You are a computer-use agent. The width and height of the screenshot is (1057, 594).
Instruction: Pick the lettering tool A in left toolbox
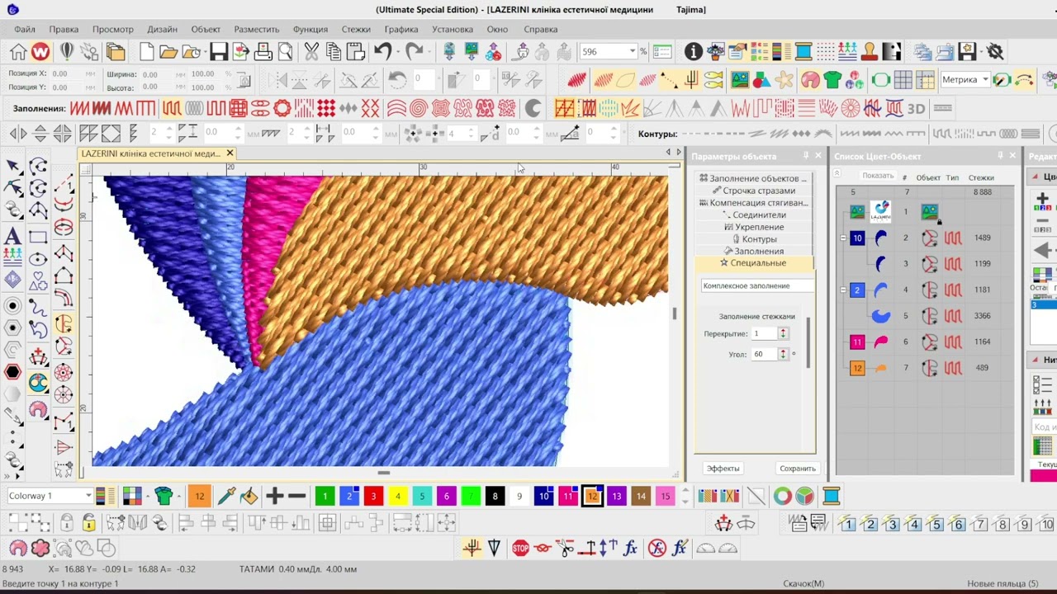[x=12, y=237]
